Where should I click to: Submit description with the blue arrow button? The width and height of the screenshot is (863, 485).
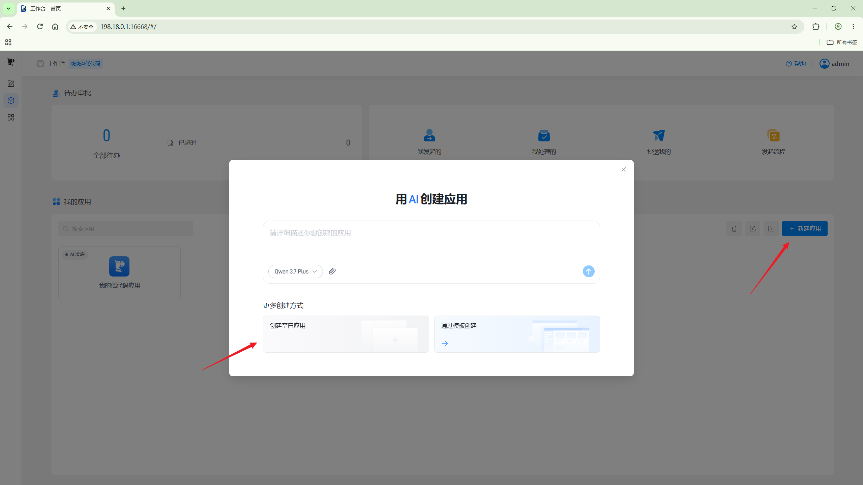[588, 271]
